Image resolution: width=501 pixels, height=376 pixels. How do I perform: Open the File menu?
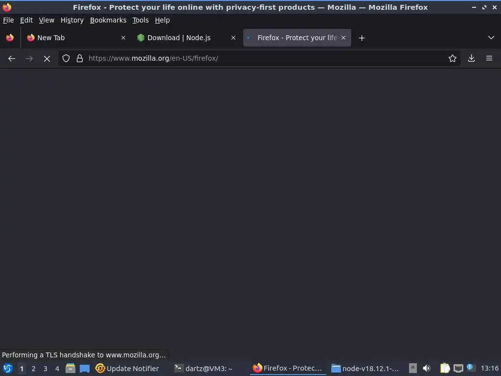coord(8,20)
